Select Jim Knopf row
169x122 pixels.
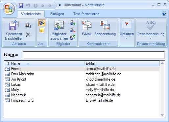(x=82, y=79)
